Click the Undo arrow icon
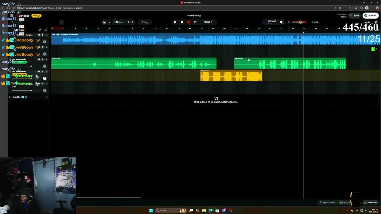This screenshot has width=381, height=214. point(13,22)
